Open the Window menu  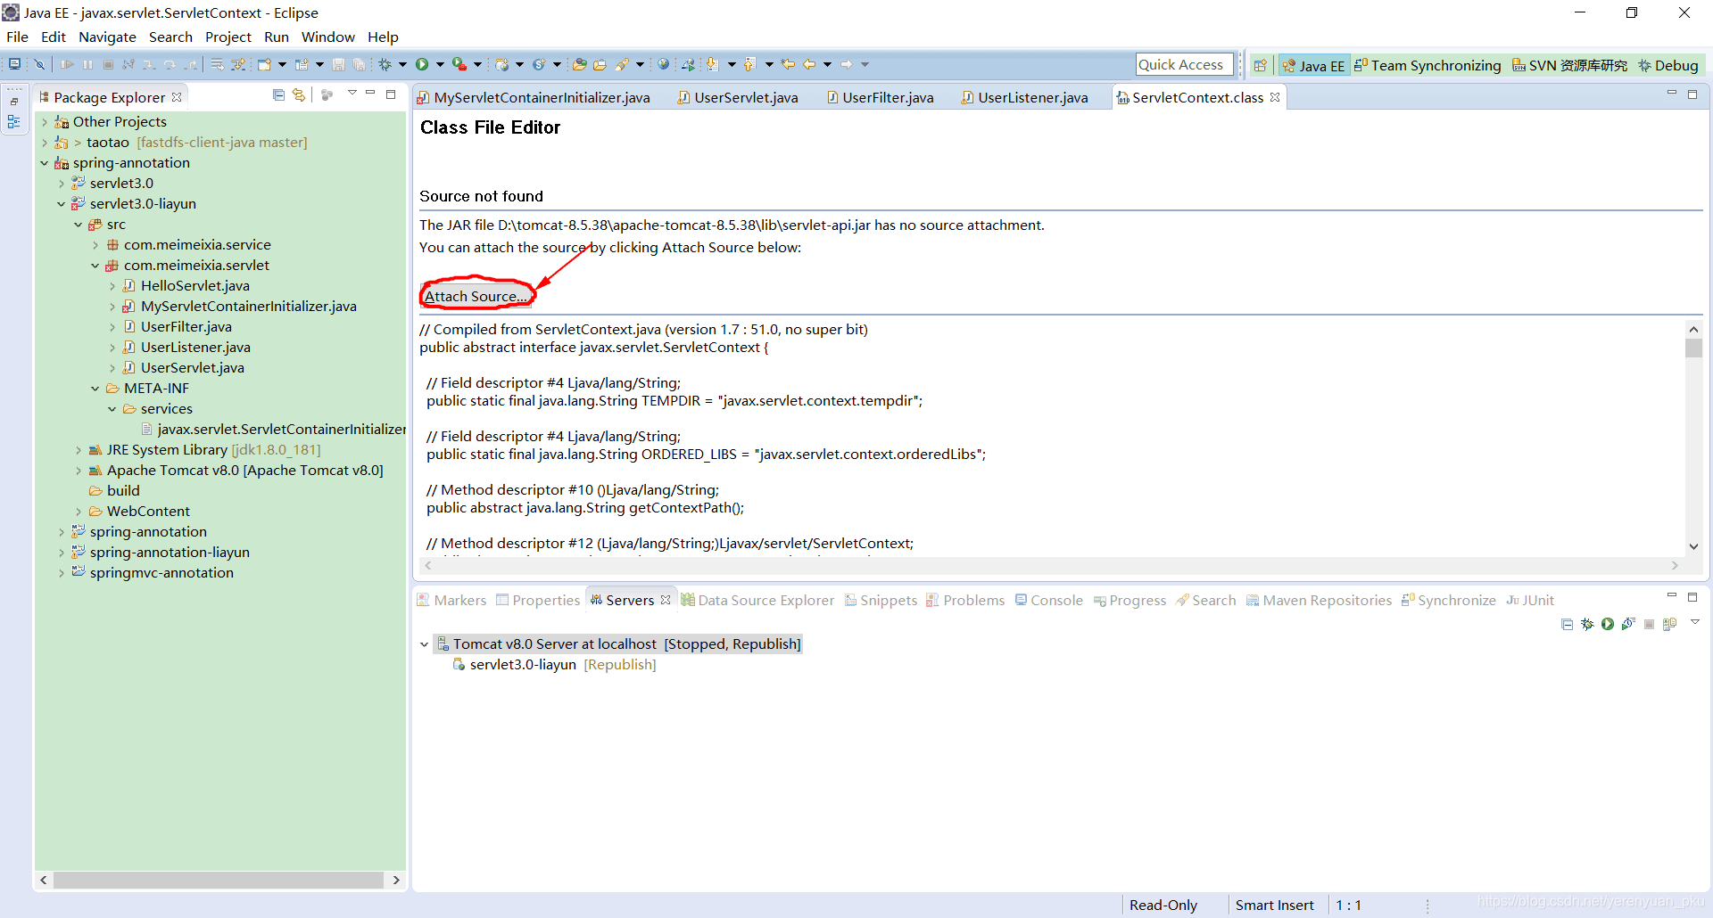click(x=327, y=37)
